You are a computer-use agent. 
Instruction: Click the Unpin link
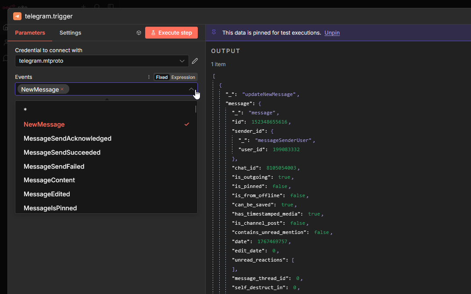tap(332, 33)
